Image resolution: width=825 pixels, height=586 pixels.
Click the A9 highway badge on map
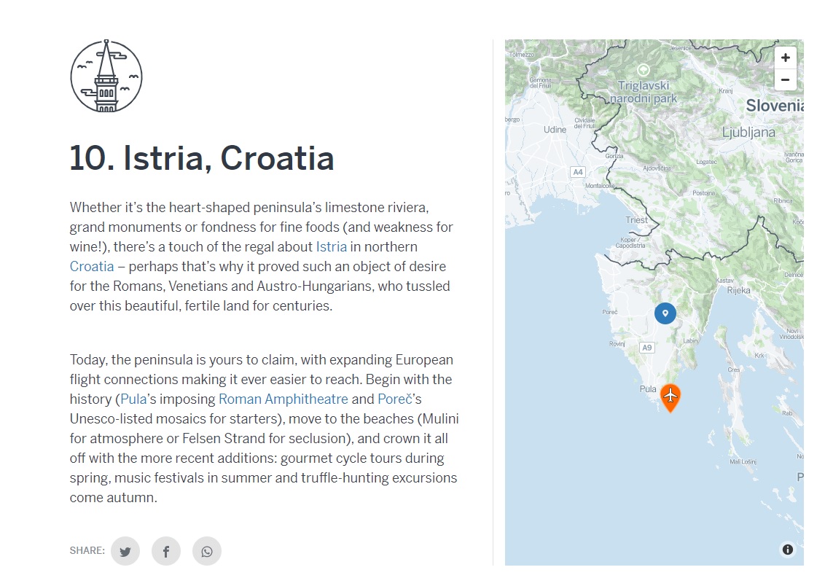[647, 347]
